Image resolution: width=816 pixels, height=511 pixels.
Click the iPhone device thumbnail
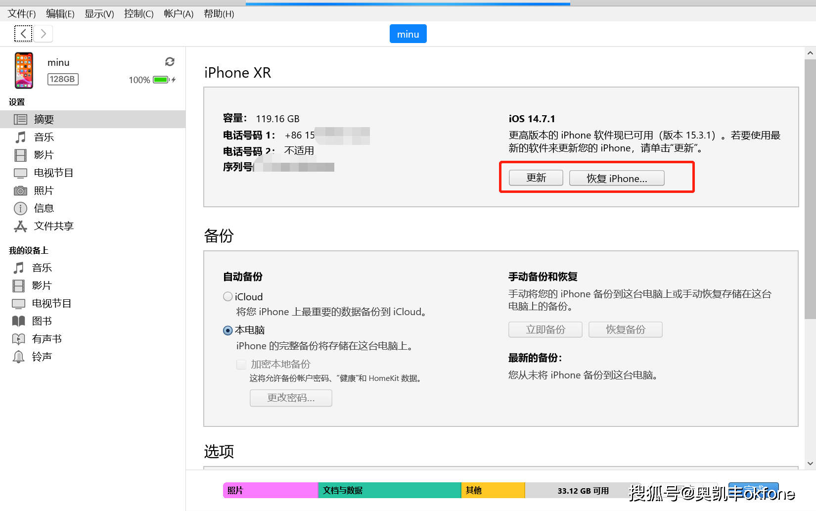pos(23,70)
